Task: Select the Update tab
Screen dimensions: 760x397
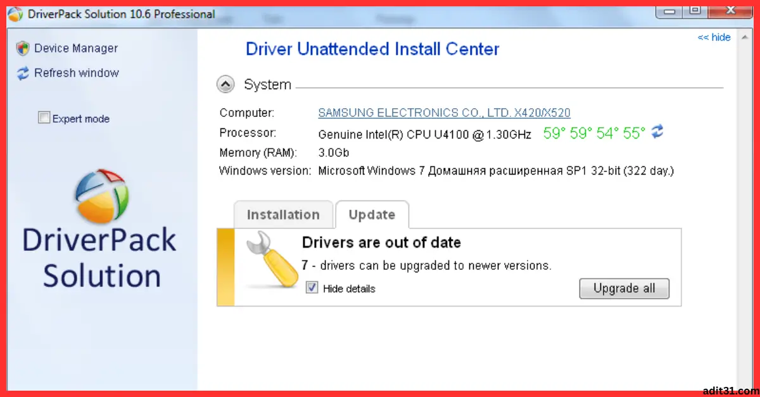Action: [x=372, y=214]
